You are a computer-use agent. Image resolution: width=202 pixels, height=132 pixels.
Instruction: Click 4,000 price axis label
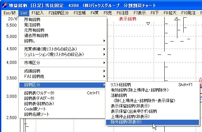11,63
